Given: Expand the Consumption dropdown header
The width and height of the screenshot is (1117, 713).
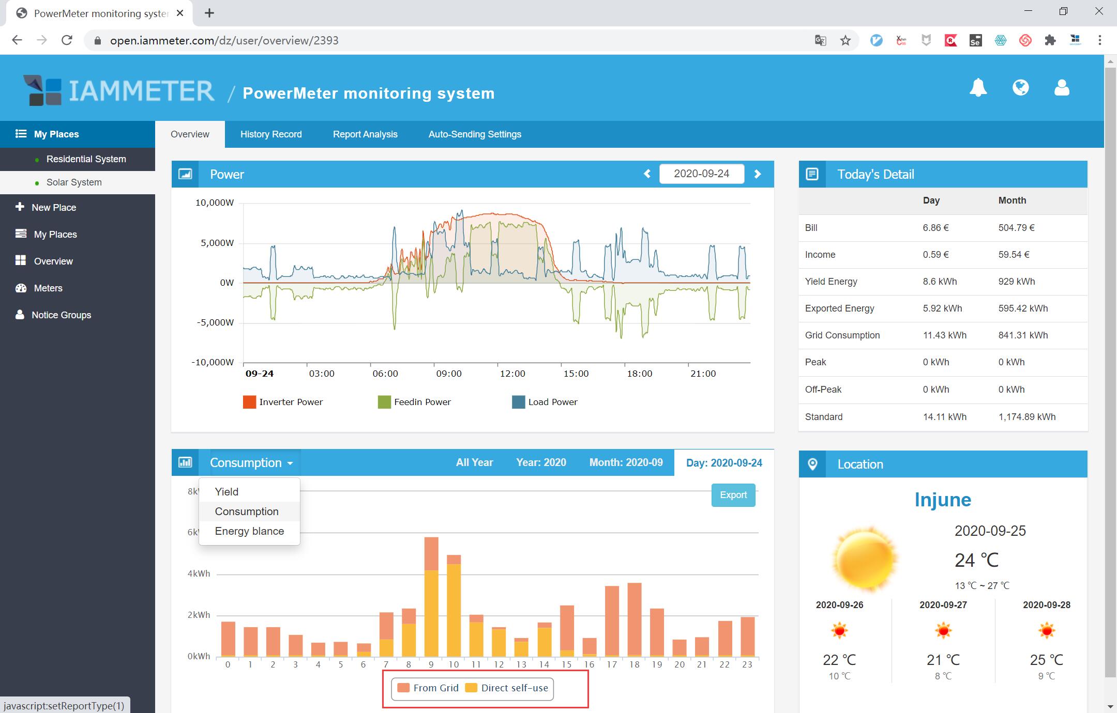Looking at the screenshot, I should pyautogui.click(x=251, y=463).
